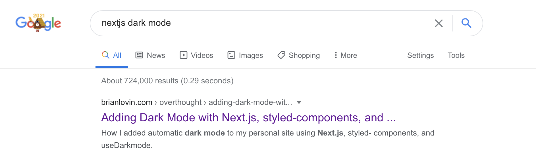Expand the arrow beside the brianlovin.com URL
The height and width of the screenshot is (165, 536).
[299, 103]
